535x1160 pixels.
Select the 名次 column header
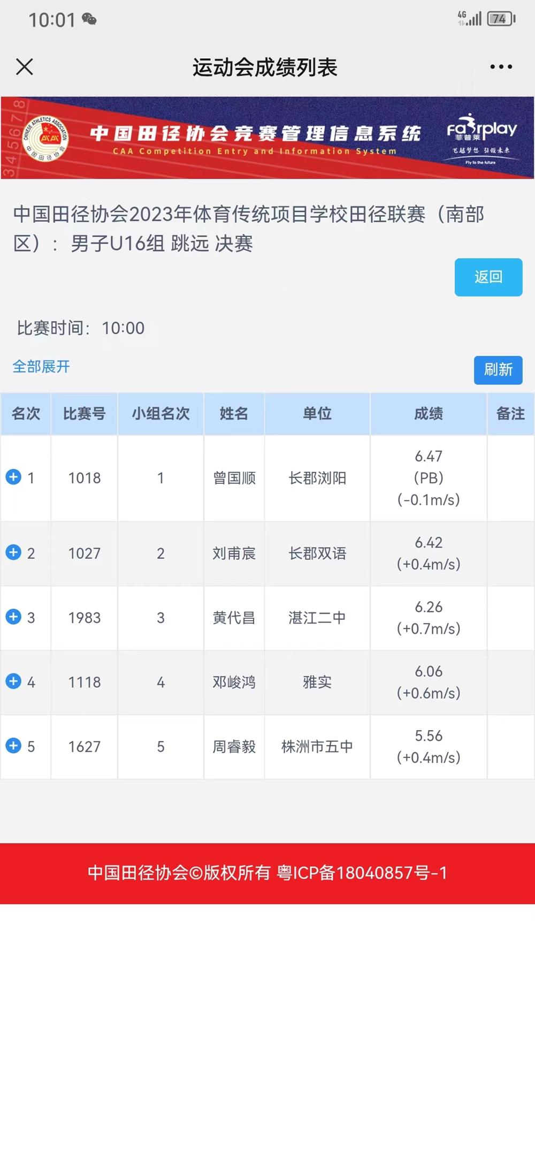pos(26,413)
